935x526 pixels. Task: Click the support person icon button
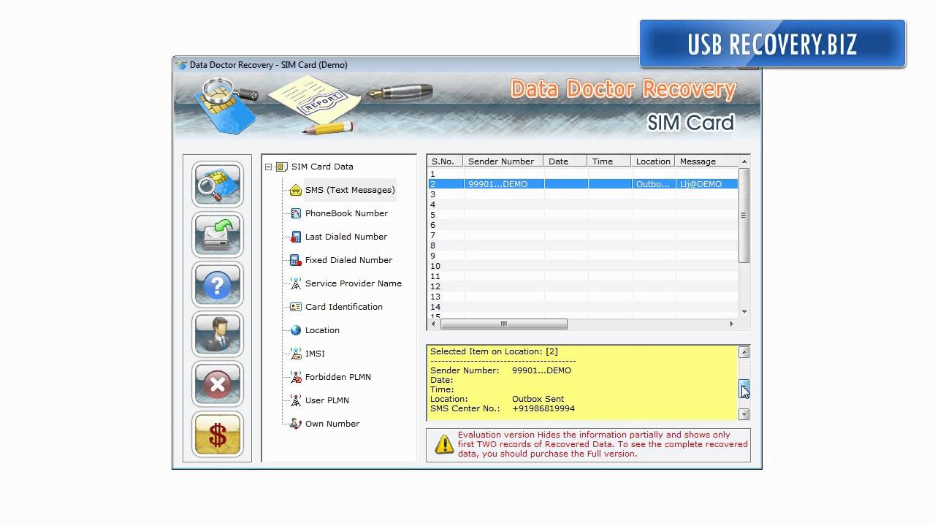click(x=217, y=333)
